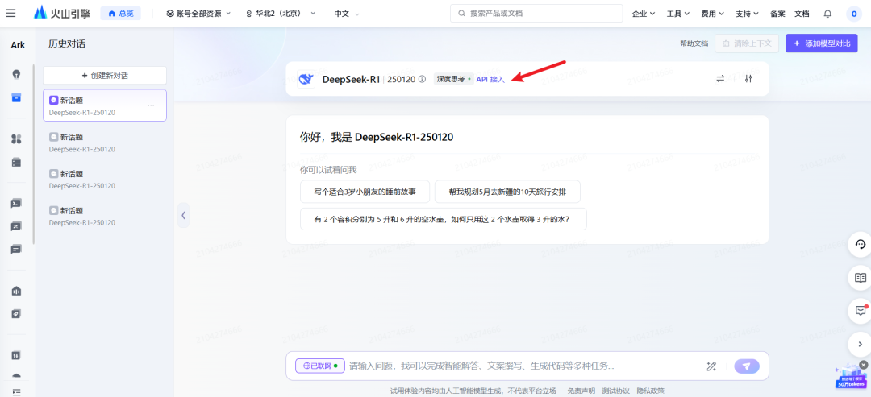Open the notifications bell
The height and width of the screenshot is (397, 871).
click(x=827, y=14)
